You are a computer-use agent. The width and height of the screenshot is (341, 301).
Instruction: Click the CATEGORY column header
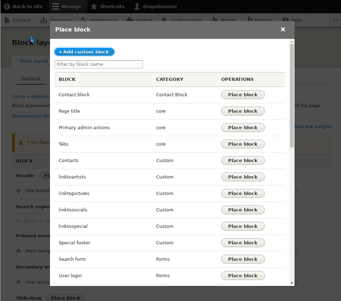[170, 79]
